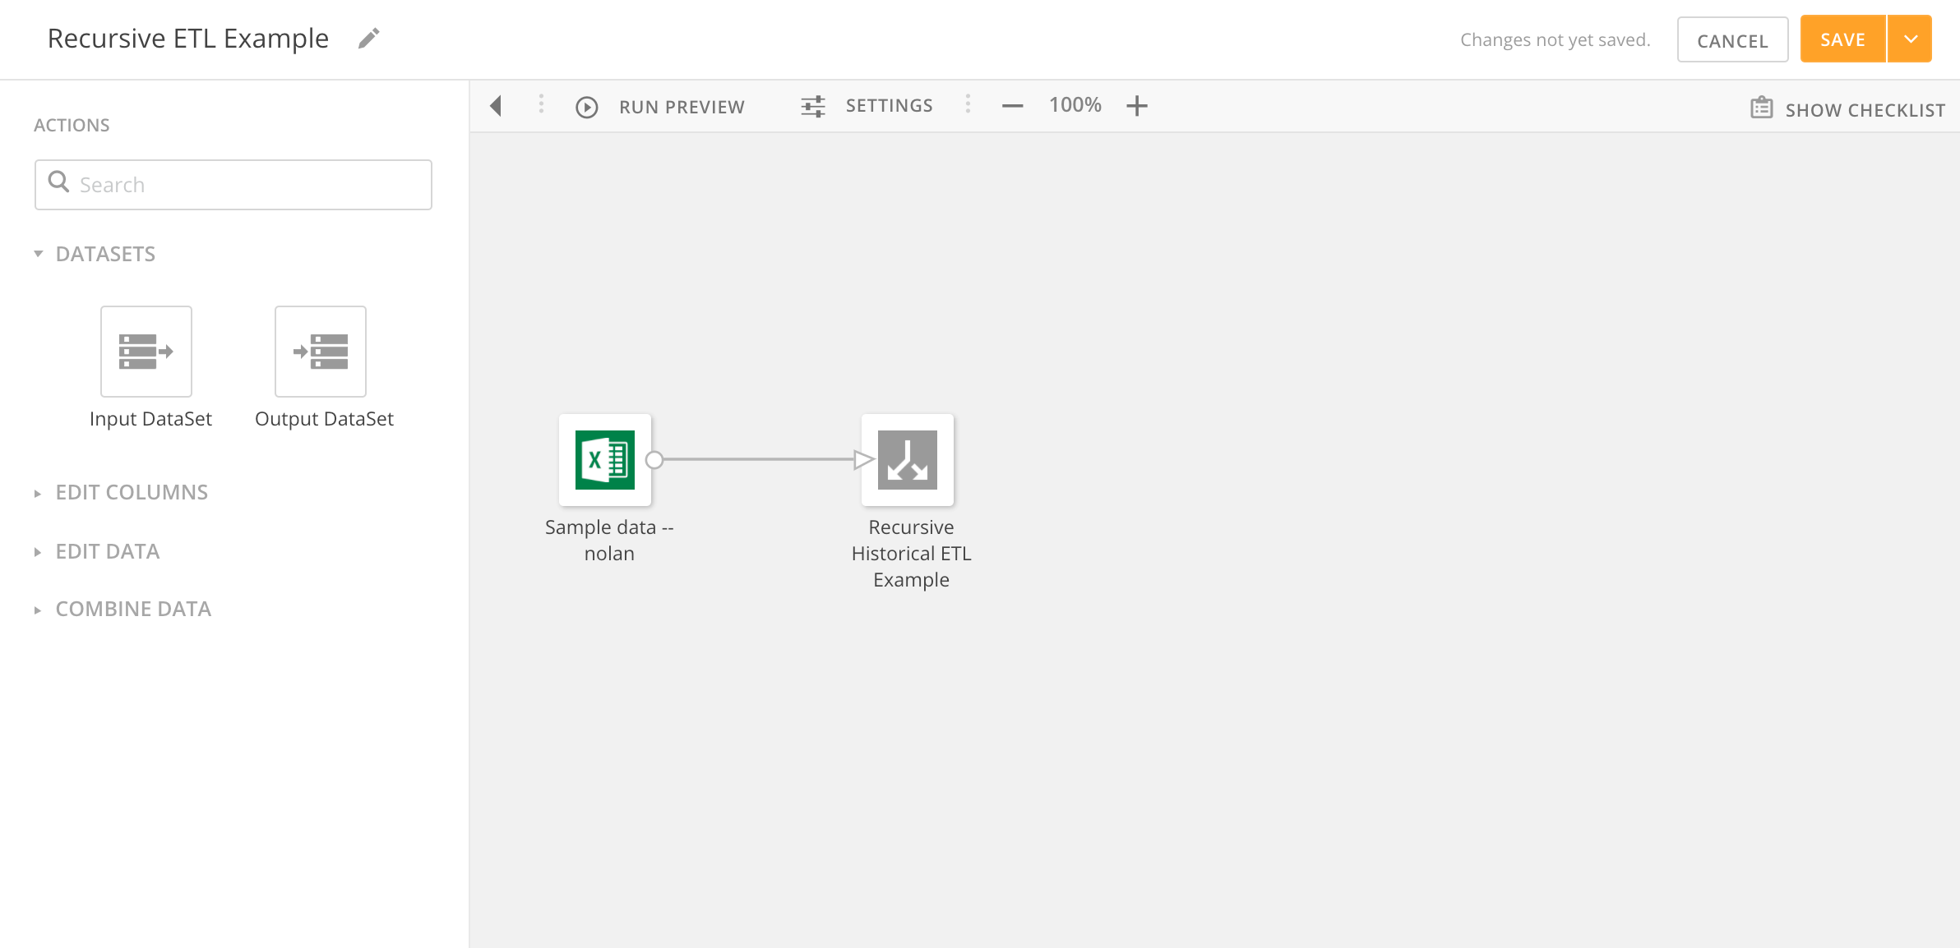This screenshot has height=948, width=1960.
Task: Select the Recursive Historical ETL Example output node
Action: pos(907,460)
